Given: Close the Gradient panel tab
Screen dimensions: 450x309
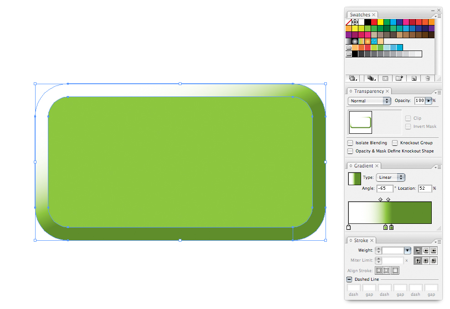Looking at the screenshot, I should click(x=377, y=166).
